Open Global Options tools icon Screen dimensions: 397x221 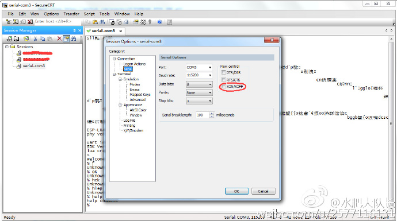point(143,22)
